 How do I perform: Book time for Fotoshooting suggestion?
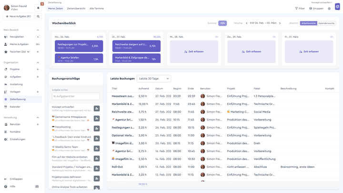point(97,127)
